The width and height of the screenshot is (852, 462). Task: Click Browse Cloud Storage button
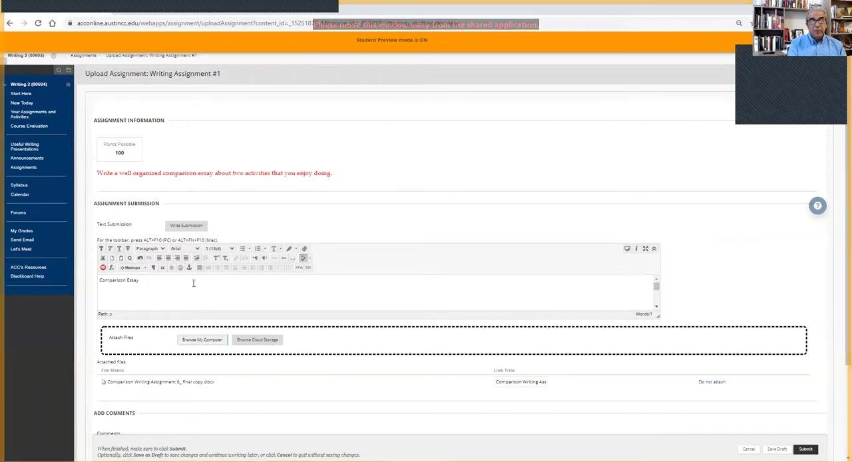tap(258, 340)
